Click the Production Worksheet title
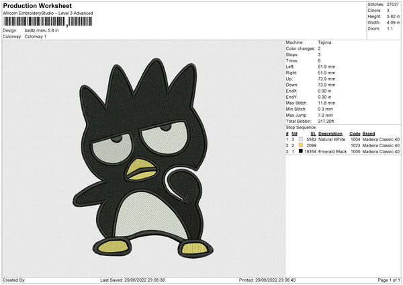 point(38,5)
